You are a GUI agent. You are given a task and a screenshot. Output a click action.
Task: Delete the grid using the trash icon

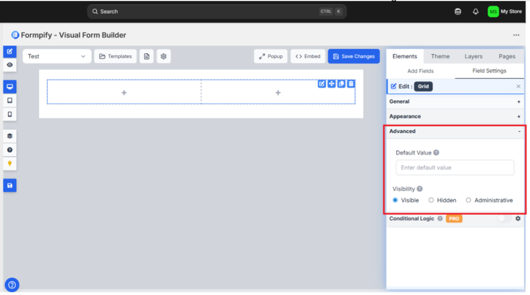[351, 84]
